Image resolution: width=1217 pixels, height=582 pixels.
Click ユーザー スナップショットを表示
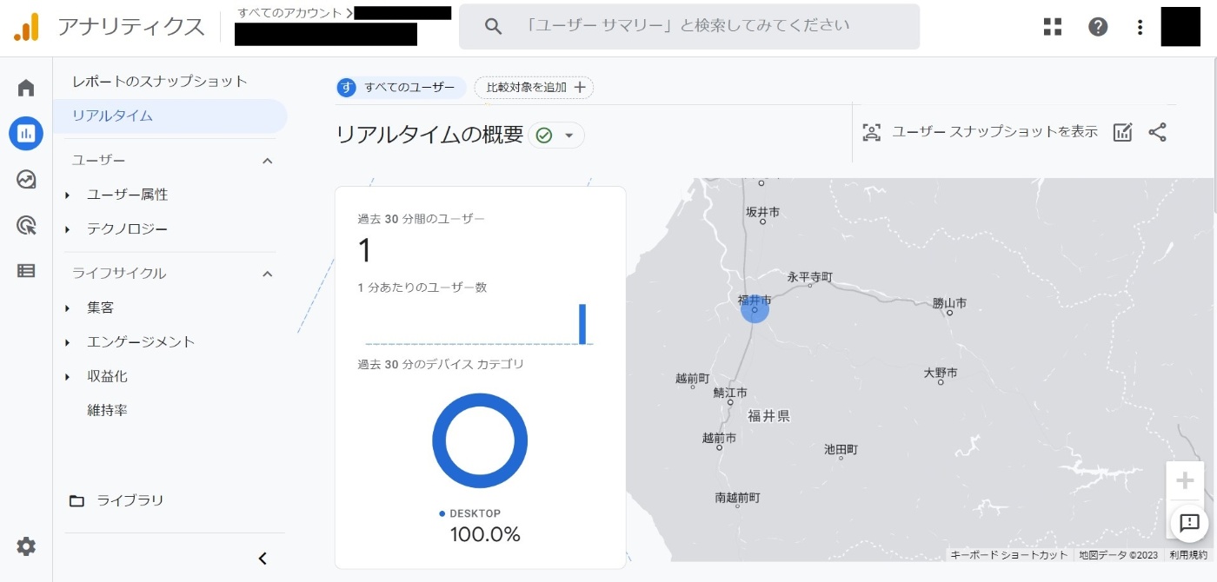[x=994, y=132]
